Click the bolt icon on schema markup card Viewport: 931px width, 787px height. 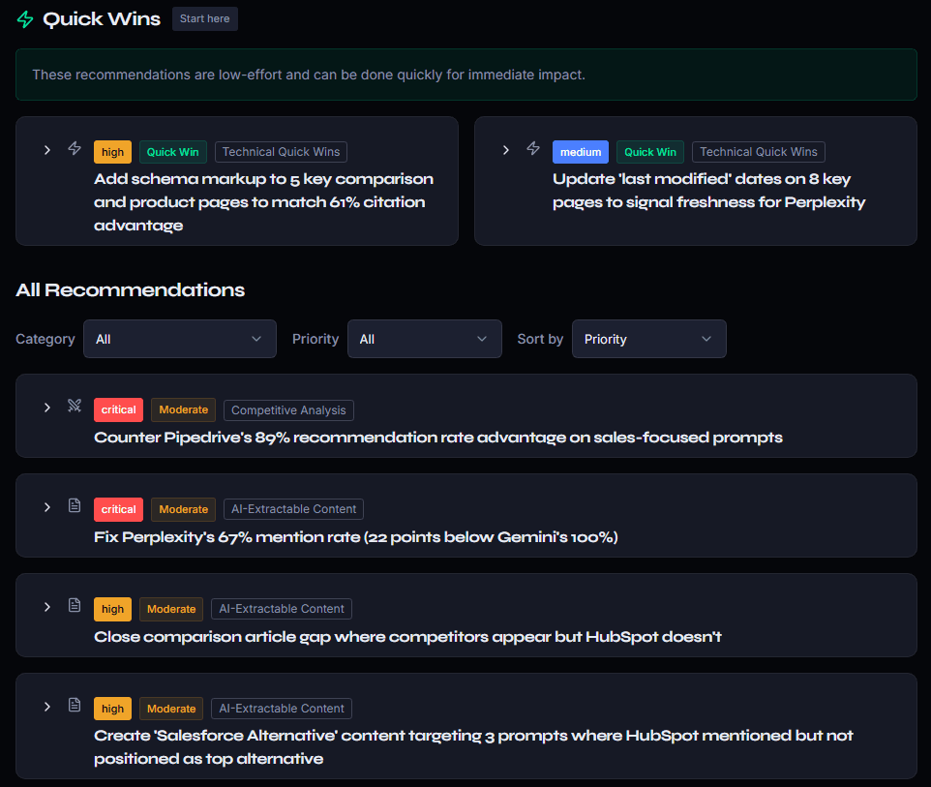pyautogui.click(x=75, y=148)
